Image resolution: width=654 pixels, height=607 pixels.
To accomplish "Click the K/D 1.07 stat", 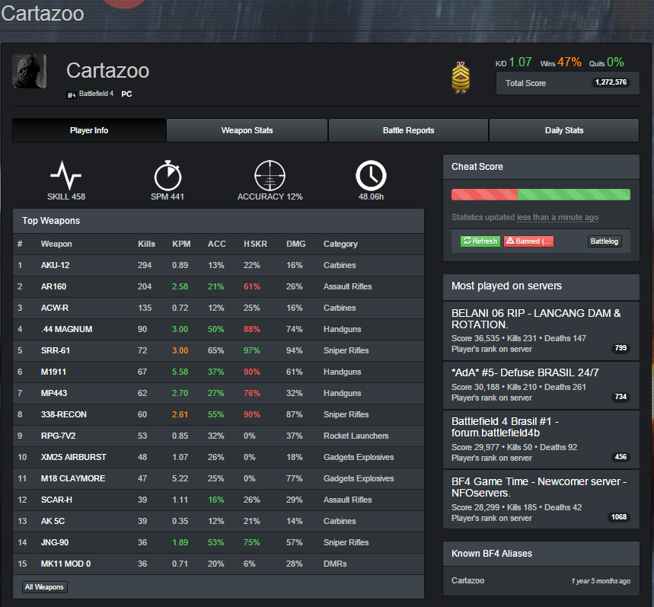I will click(513, 62).
